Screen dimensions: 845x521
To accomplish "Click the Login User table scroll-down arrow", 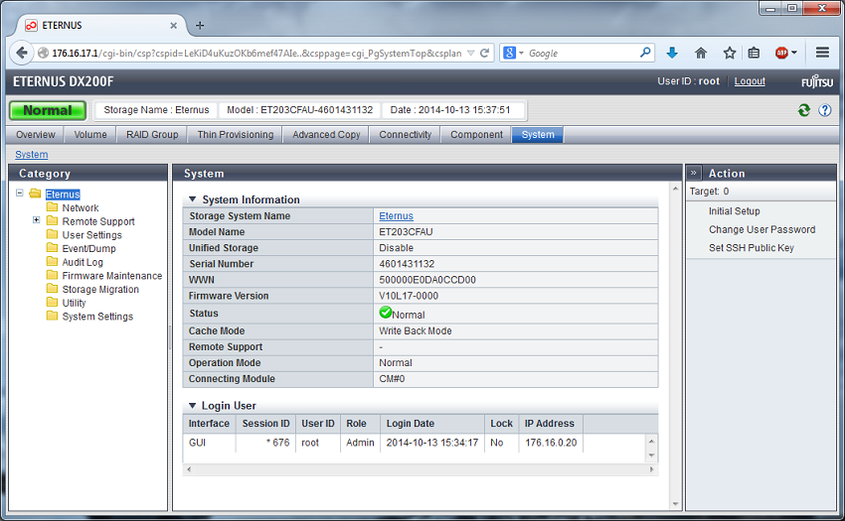I will pyautogui.click(x=651, y=456).
